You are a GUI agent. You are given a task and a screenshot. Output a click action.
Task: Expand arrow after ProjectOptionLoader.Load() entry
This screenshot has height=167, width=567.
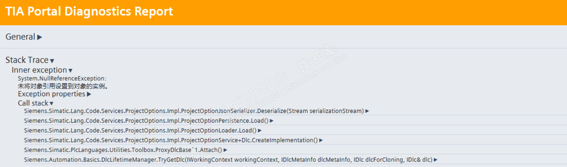coord(260,130)
